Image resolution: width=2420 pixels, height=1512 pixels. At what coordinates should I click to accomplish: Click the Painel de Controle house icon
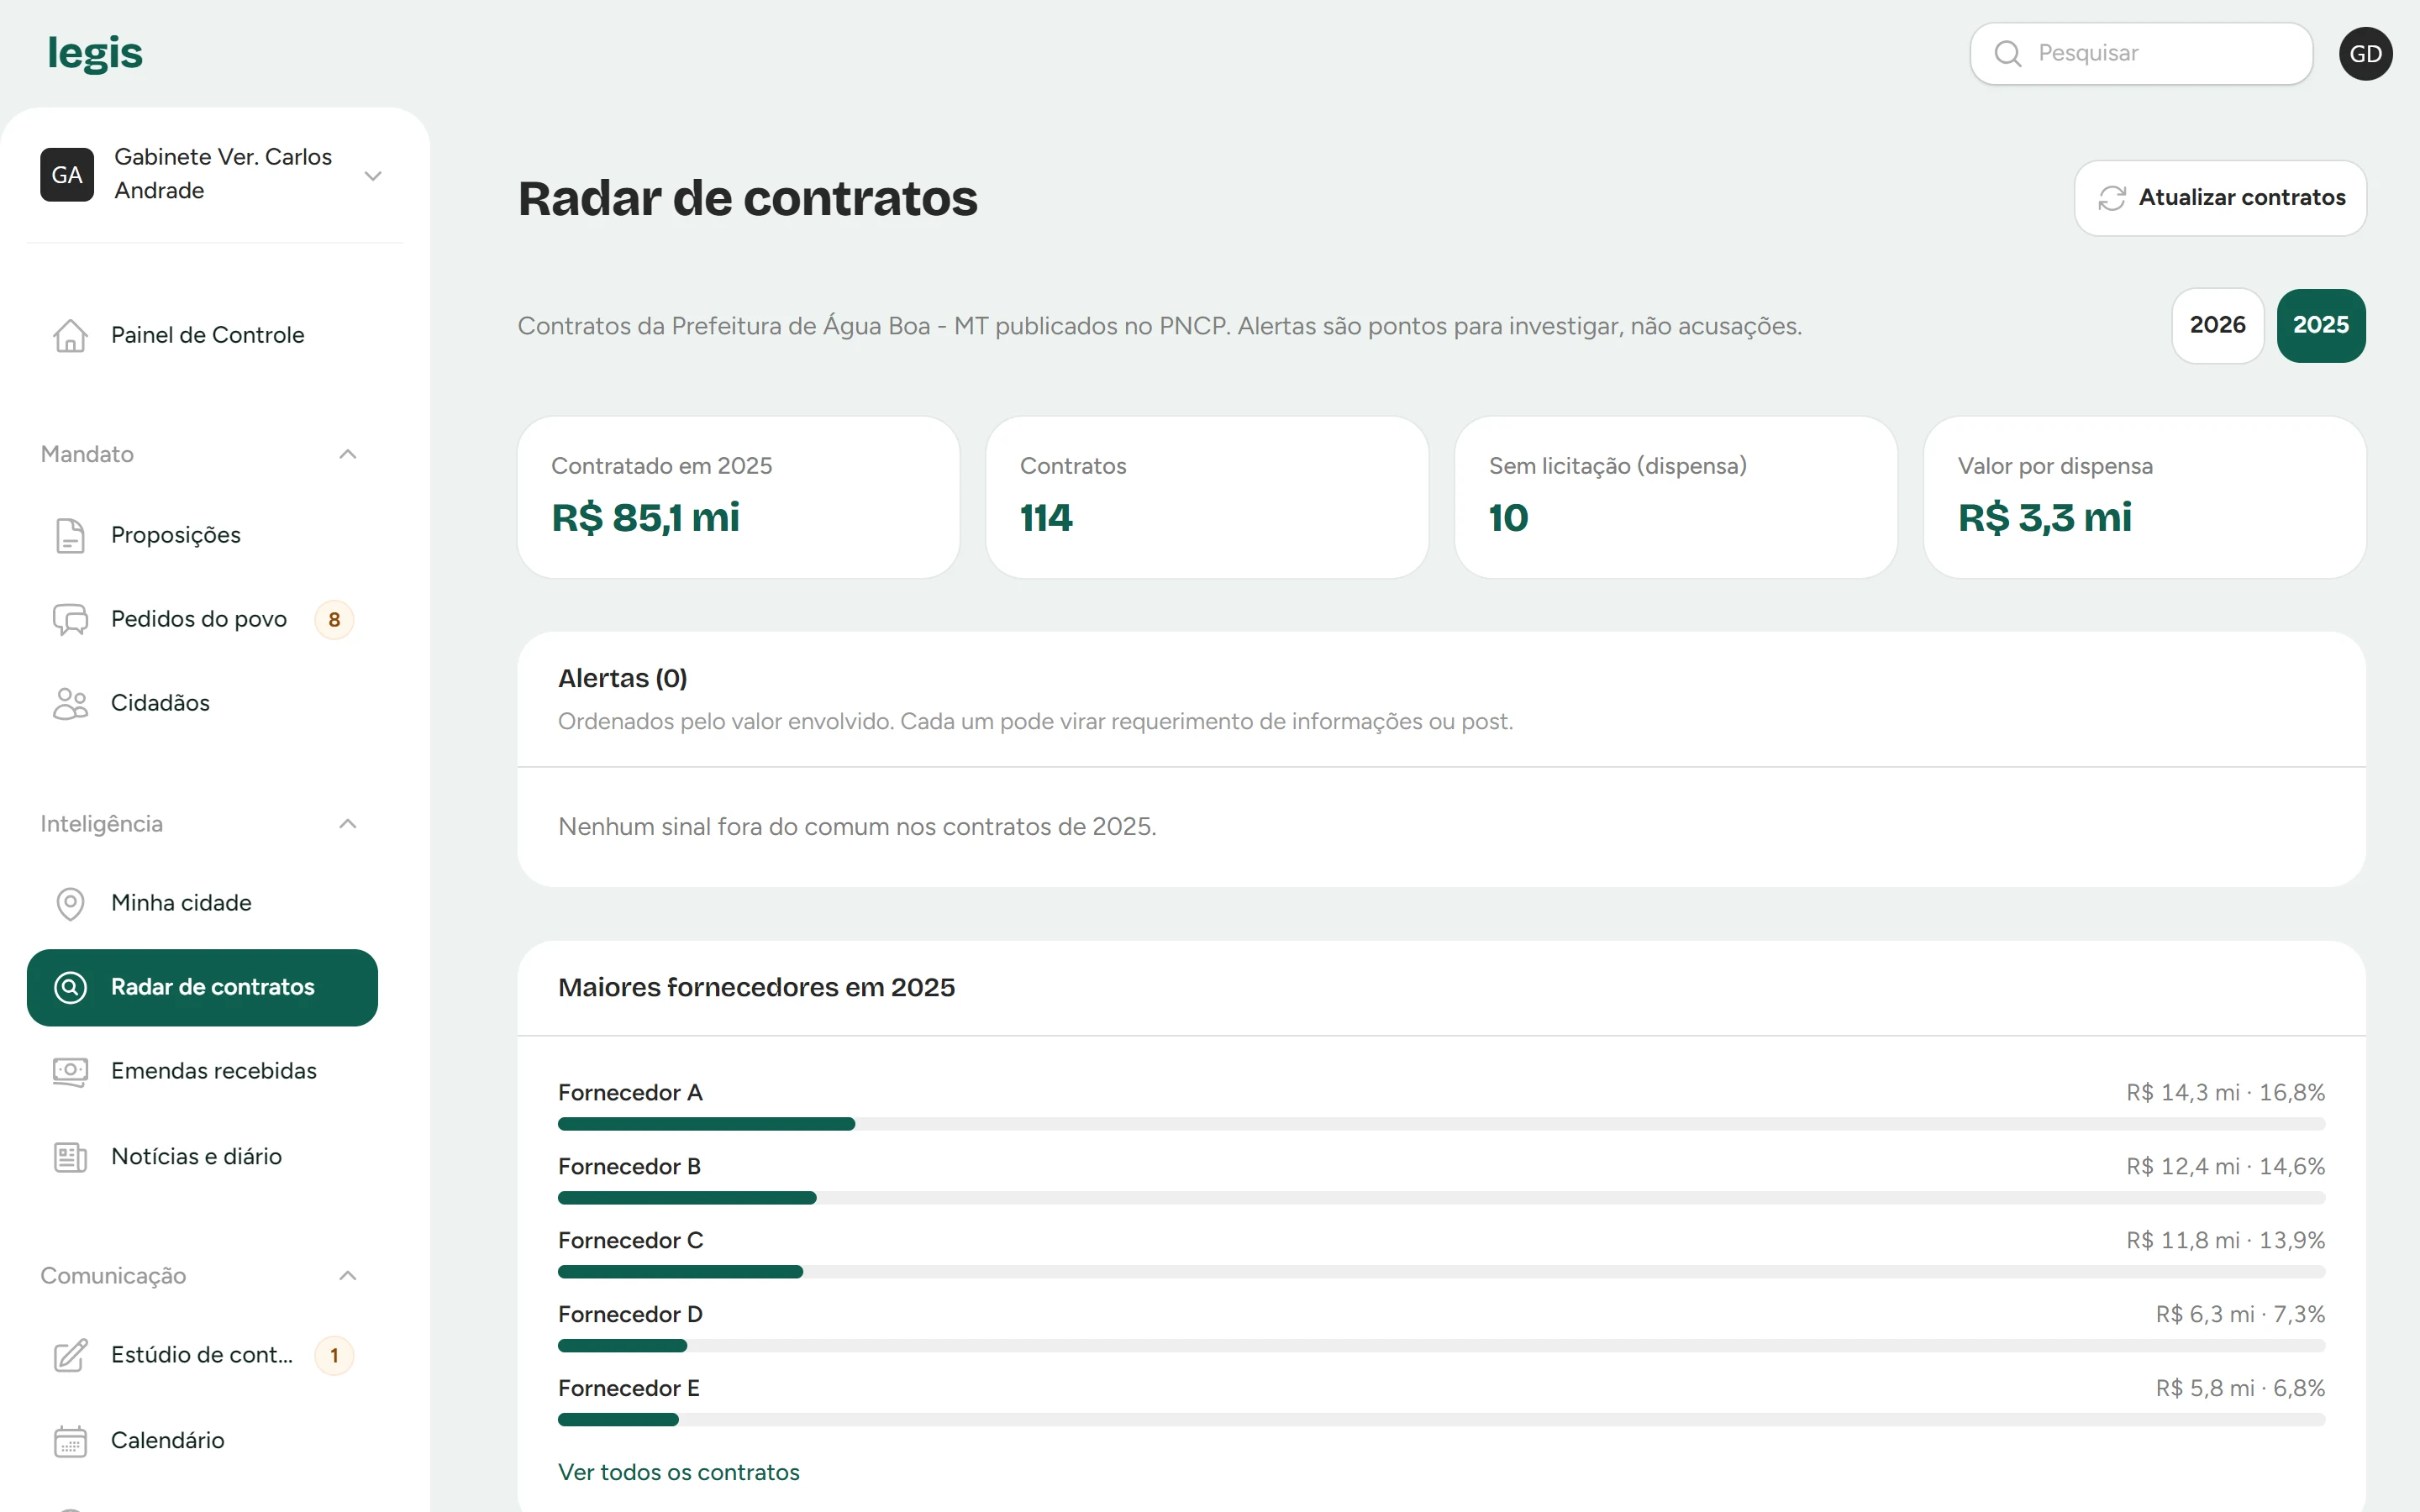[x=70, y=335]
